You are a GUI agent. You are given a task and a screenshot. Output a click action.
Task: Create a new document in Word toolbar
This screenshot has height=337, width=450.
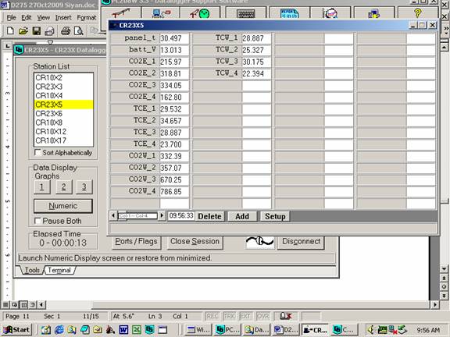pyautogui.click(x=10, y=30)
